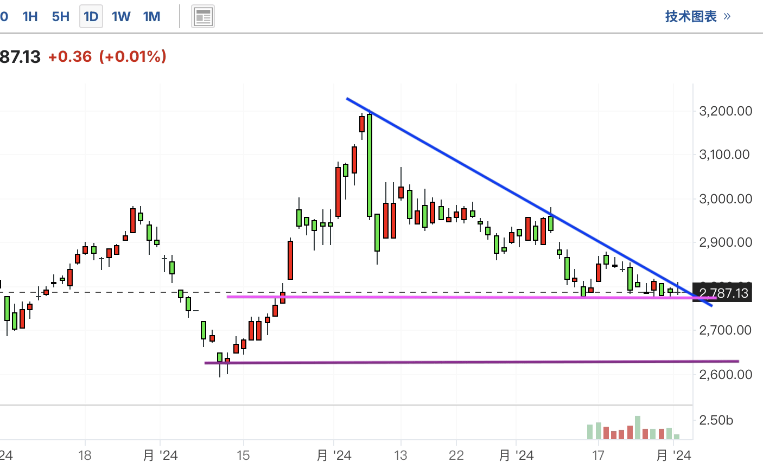Click the 3,100.00 price axis label
This screenshot has height=475, width=763.
click(724, 155)
